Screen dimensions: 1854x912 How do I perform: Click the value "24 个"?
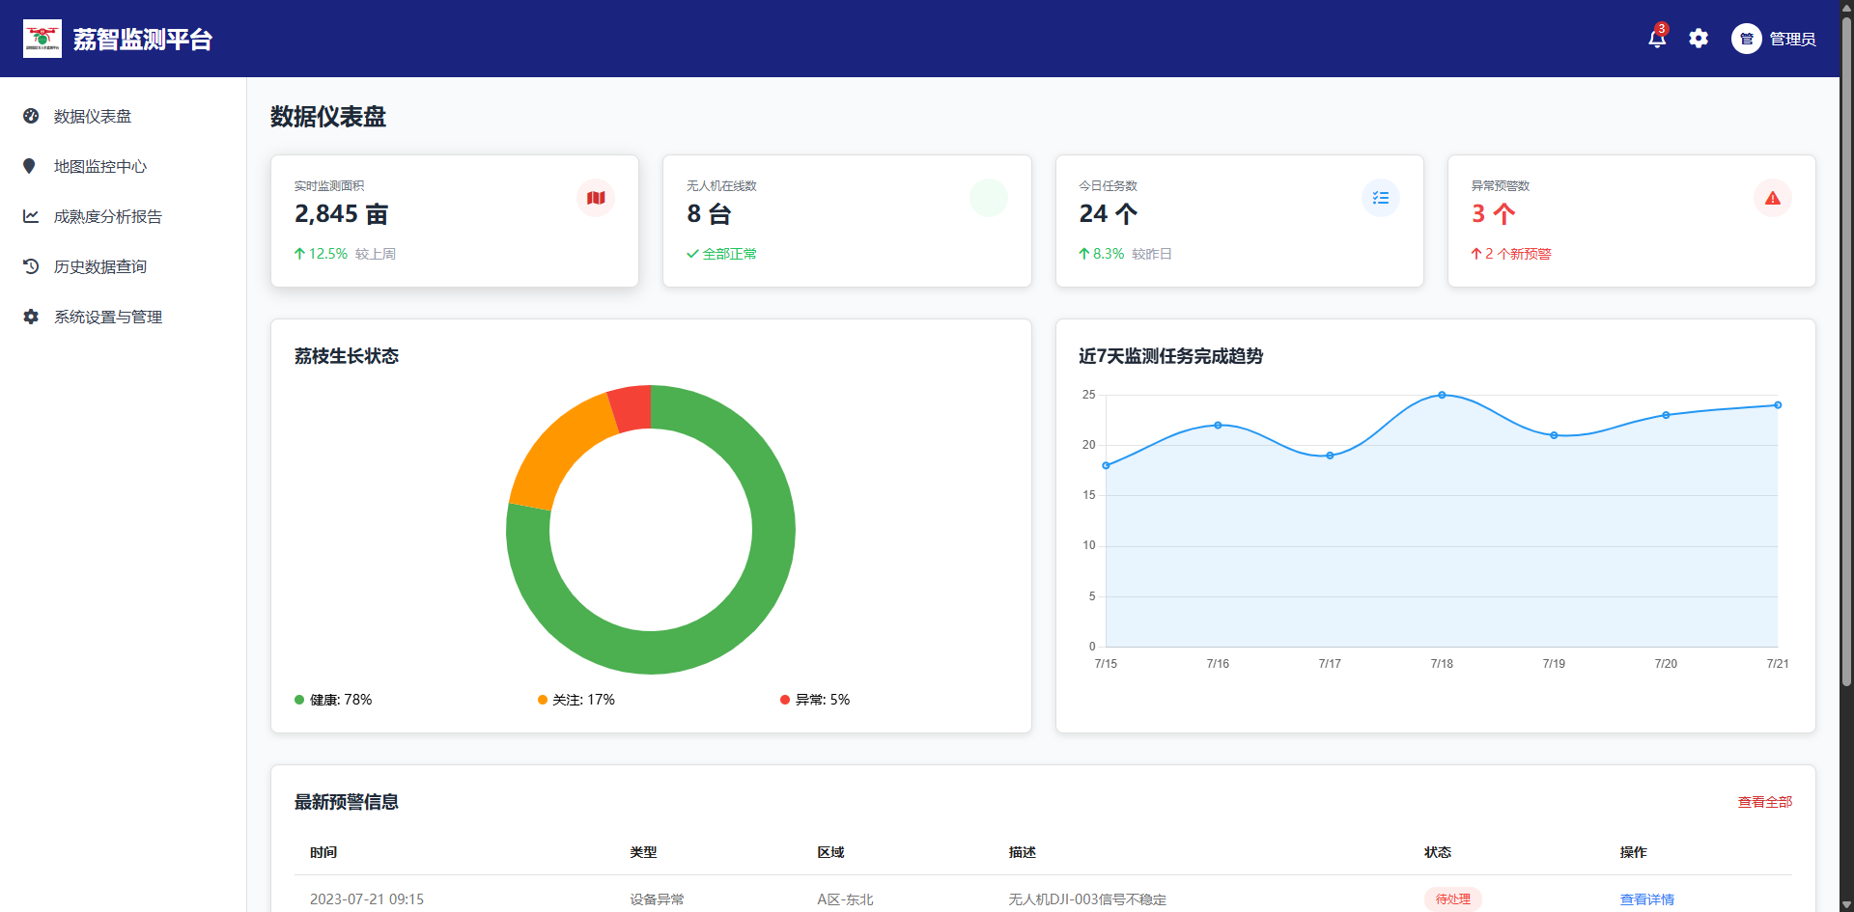tap(1108, 214)
